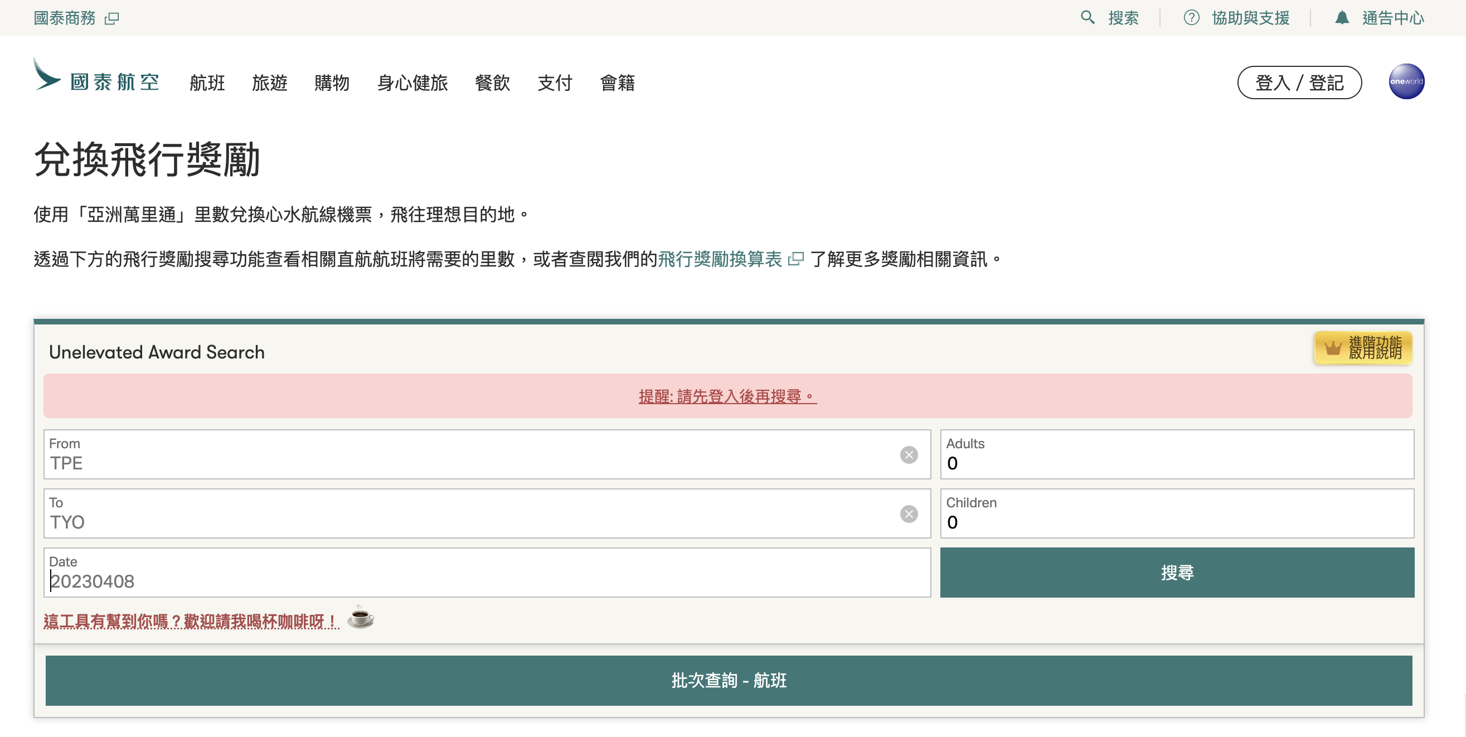Clear the From field TPE value

pos(908,455)
